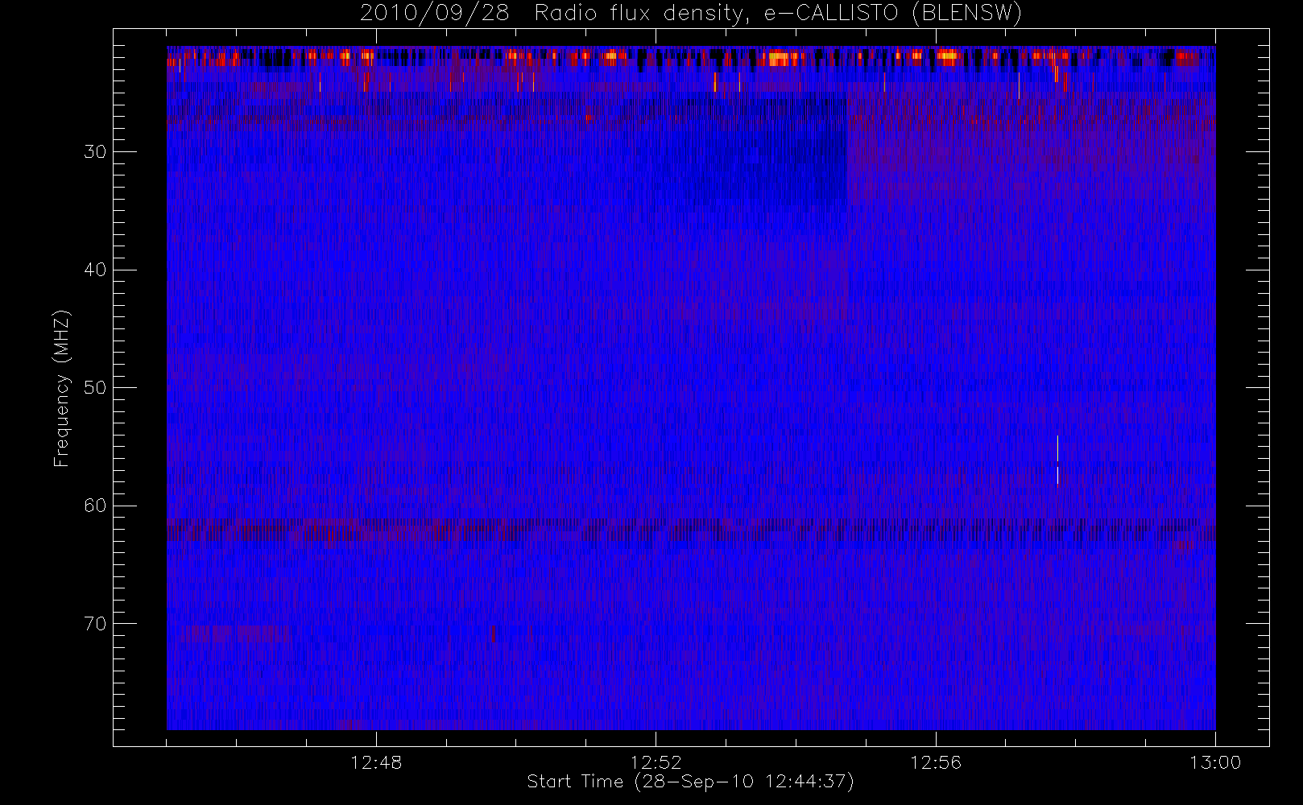Click the white vertical spike near 57 MHz

1057,460
